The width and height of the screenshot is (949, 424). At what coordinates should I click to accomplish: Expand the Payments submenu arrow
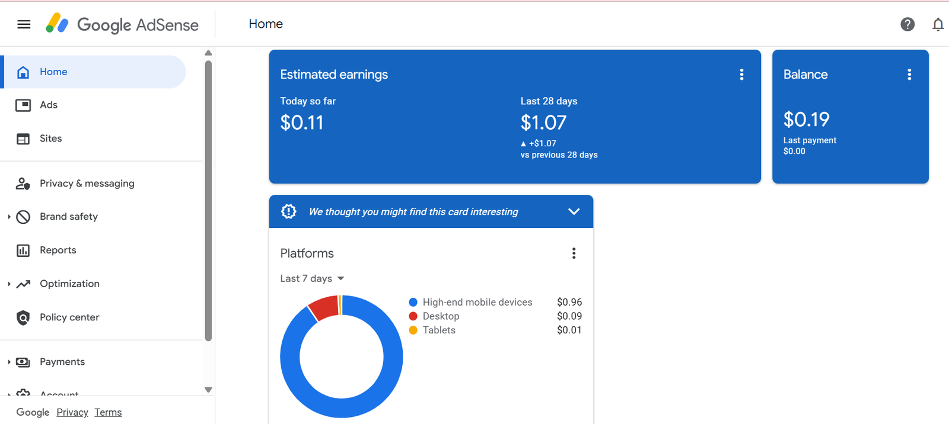click(x=9, y=362)
